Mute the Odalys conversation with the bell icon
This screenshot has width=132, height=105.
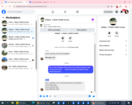click(x=109, y=33)
